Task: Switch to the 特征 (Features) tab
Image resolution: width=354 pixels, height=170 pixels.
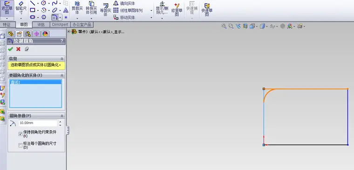Action: [7, 24]
